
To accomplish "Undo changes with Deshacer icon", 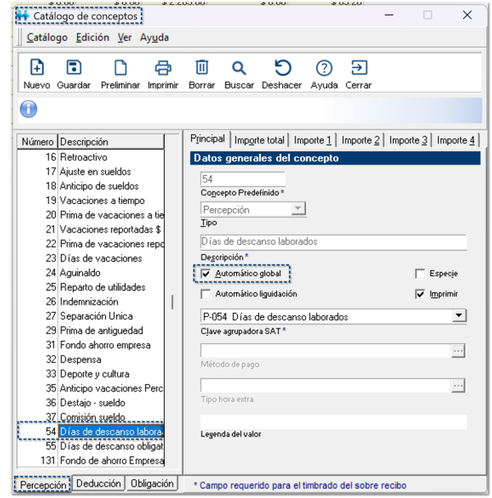I will 282,67.
